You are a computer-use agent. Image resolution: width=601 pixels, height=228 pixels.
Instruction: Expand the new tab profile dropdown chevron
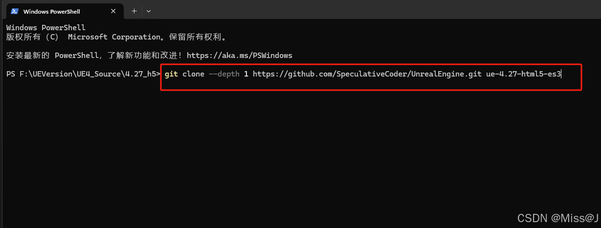coord(149,11)
